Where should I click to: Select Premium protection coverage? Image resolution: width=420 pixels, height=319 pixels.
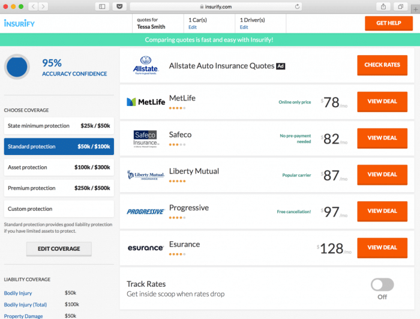tap(59, 188)
